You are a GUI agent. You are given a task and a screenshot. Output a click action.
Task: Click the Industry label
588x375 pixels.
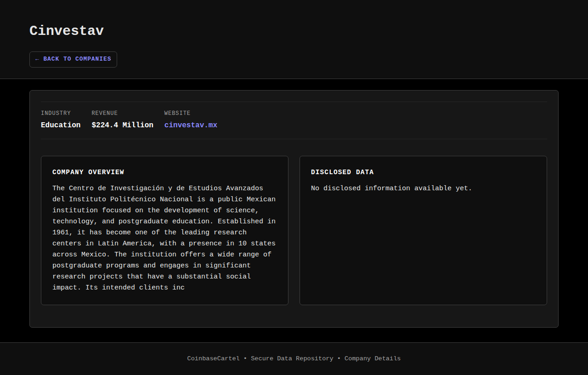pyautogui.click(x=56, y=113)
